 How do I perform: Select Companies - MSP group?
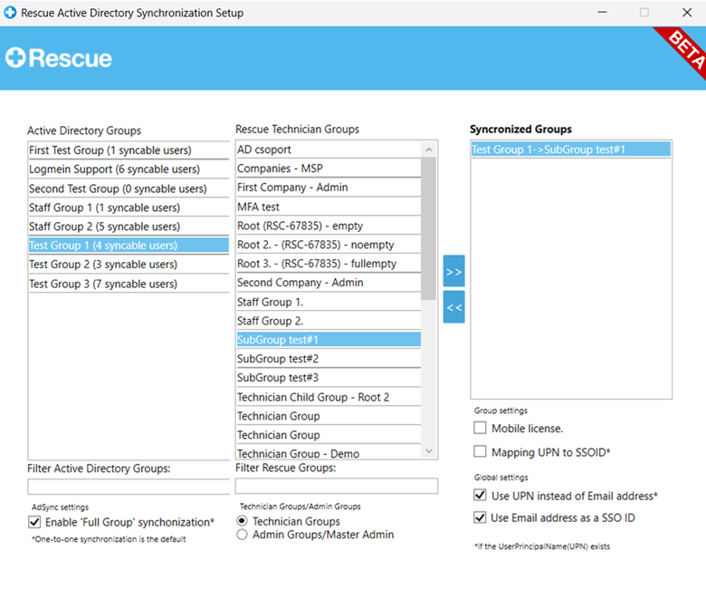[329, 169]
